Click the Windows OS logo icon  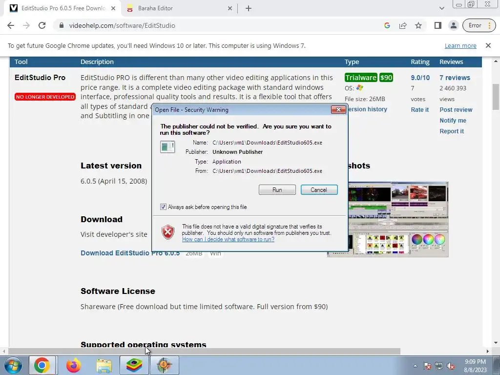pyautogui.click(x=360, y=88)
